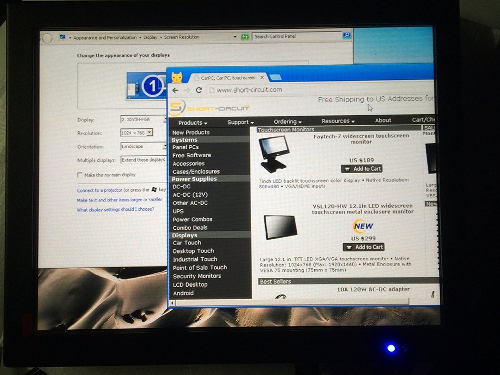This screenshot has height=375, width=500.
Task: Click the VSL120-HW monitor product image
Action: (281, 227)
